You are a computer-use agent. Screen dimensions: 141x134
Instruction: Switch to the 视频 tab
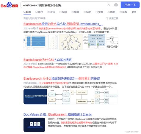[x=63, y=12]
